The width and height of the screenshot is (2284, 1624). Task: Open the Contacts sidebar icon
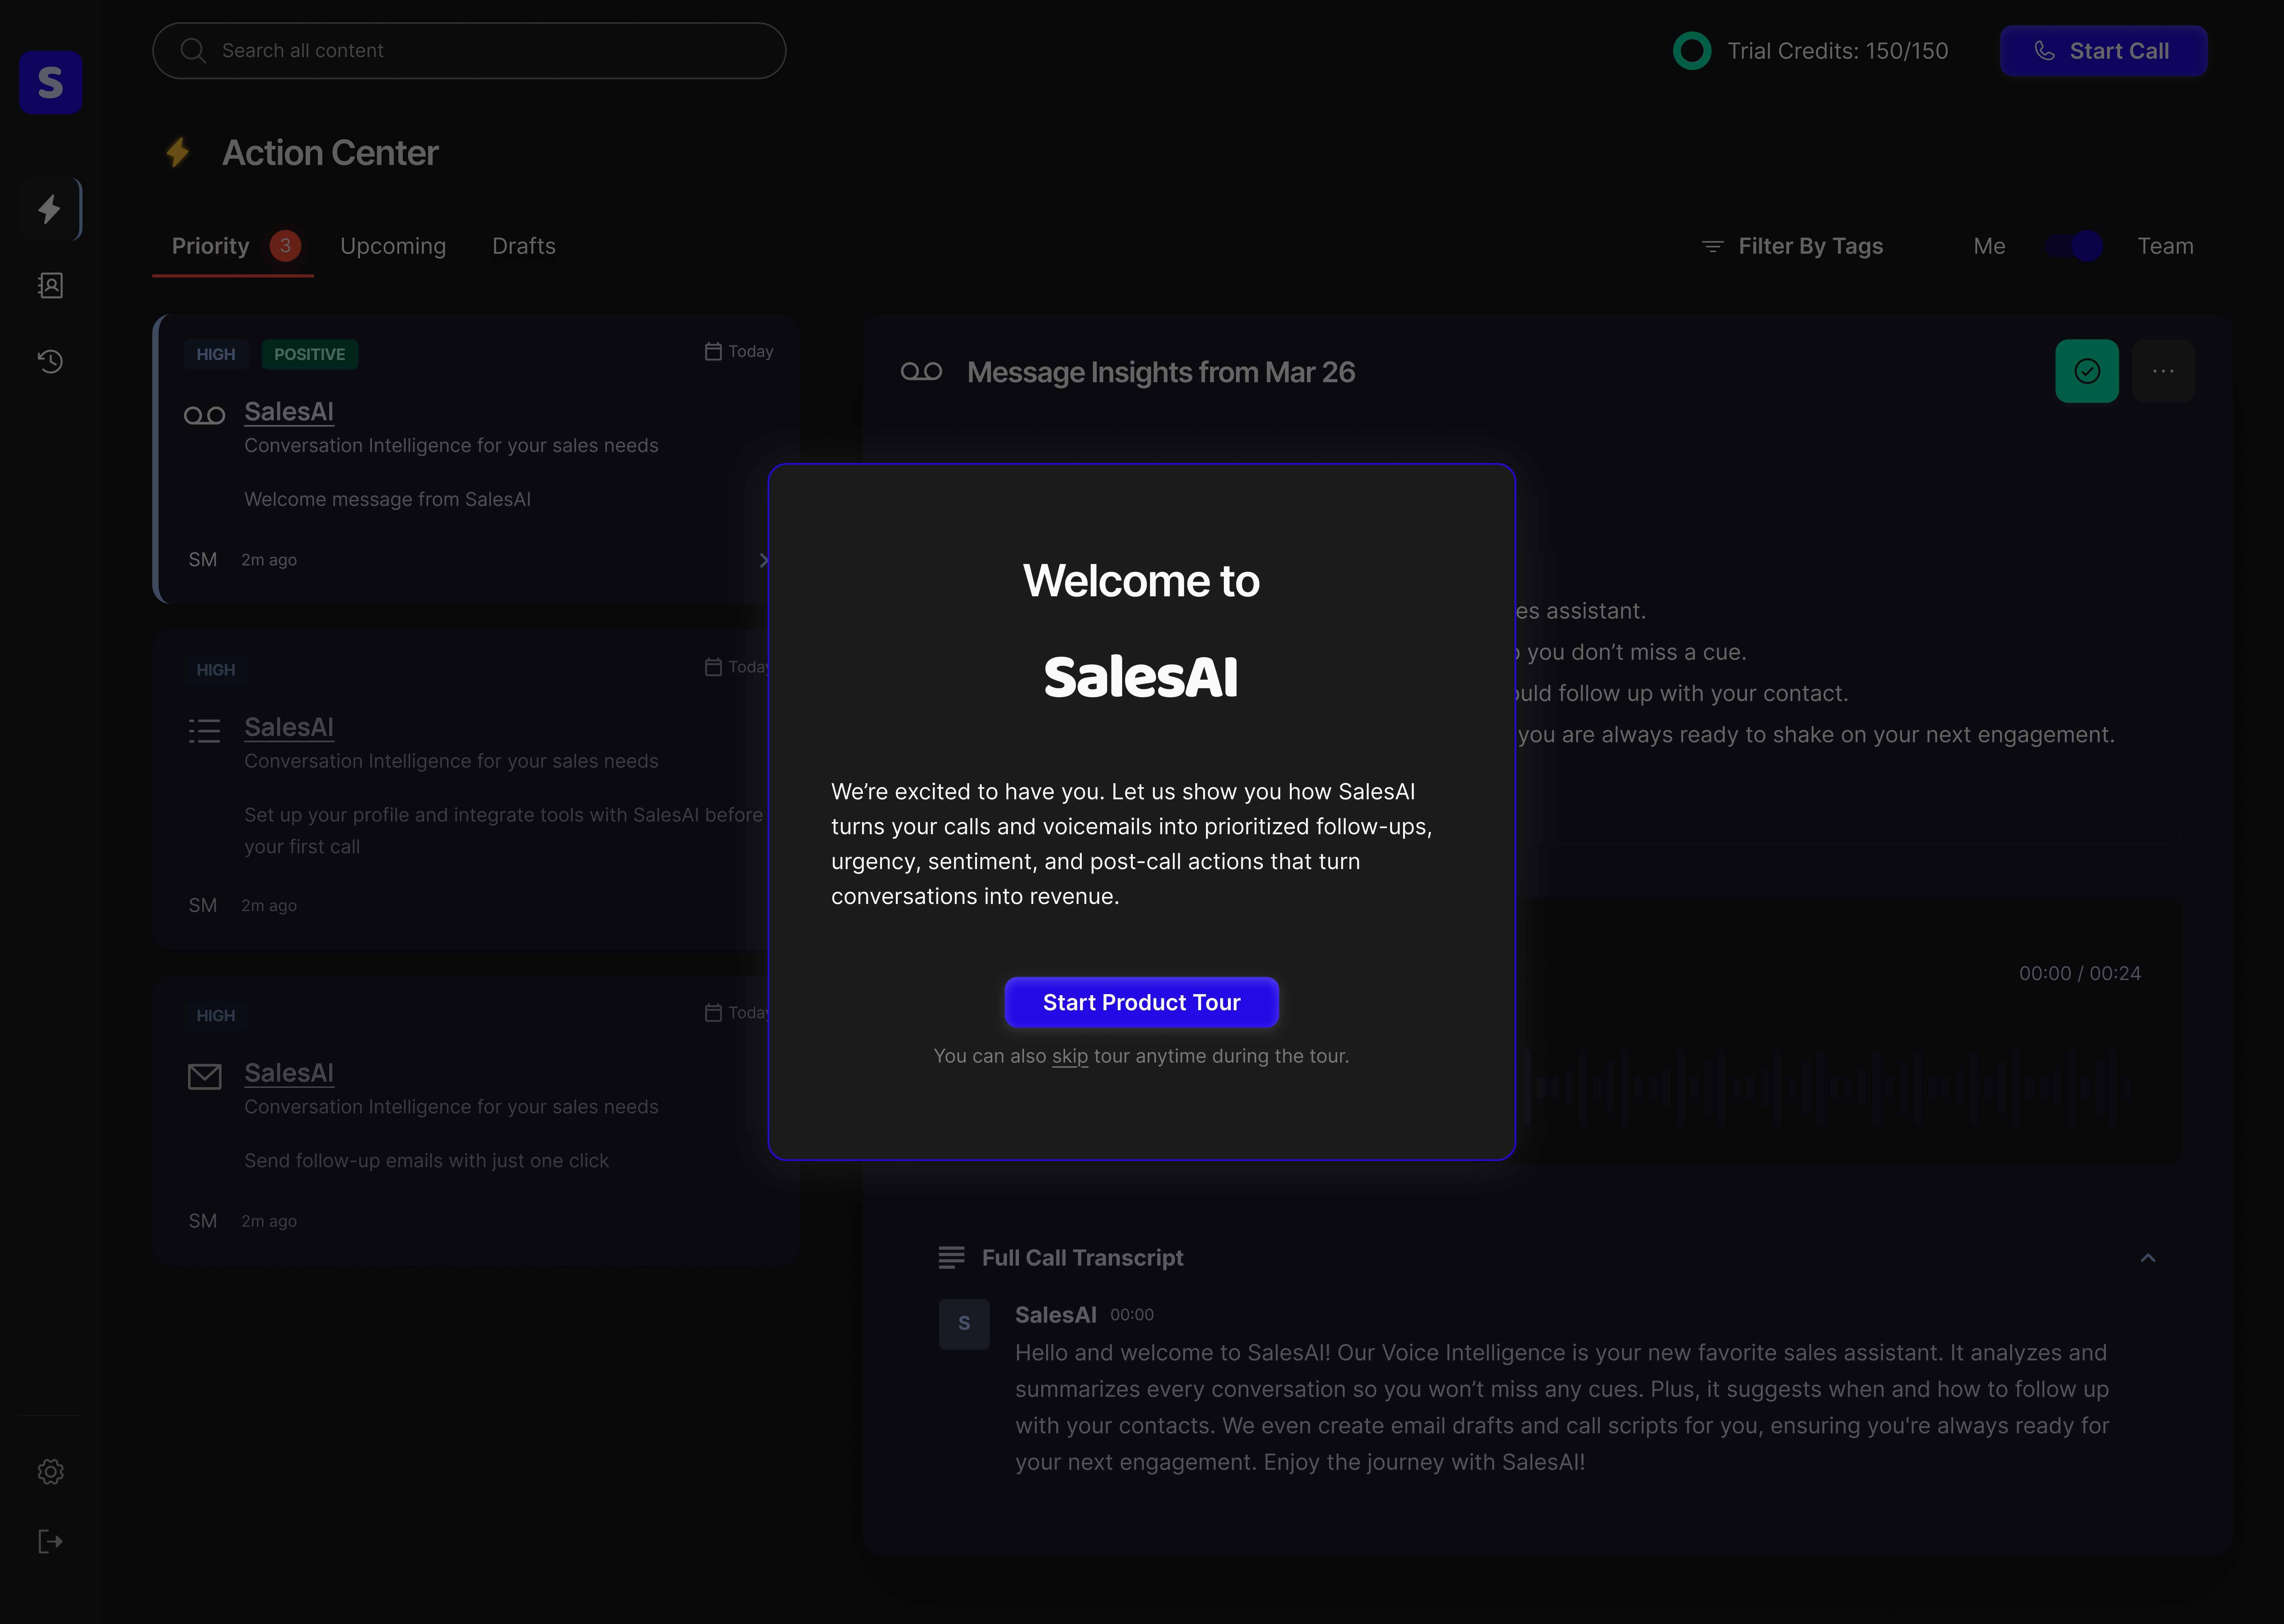point(50,285)
